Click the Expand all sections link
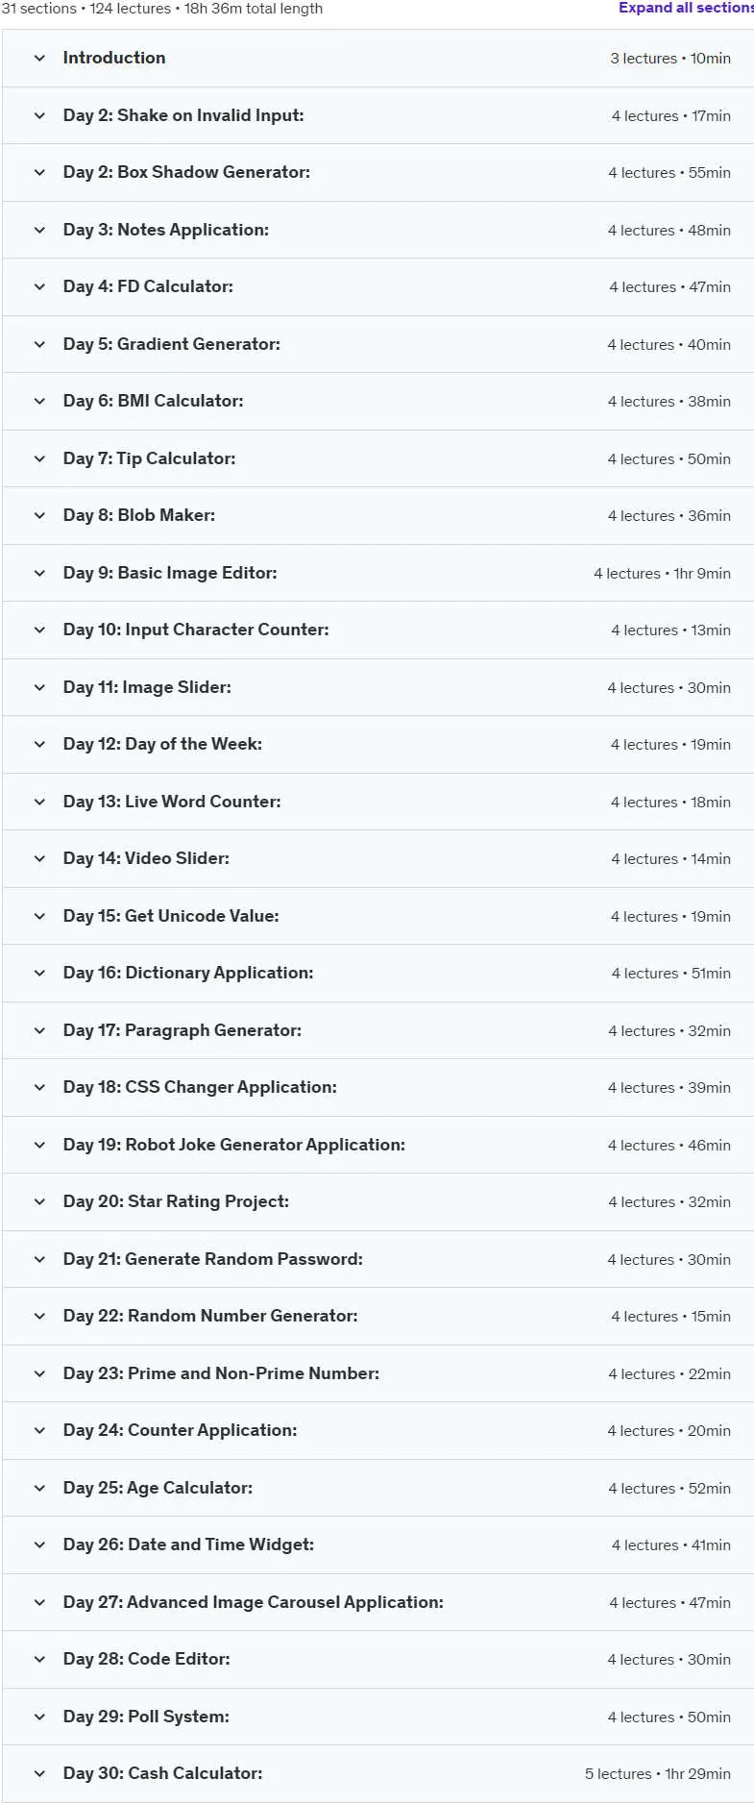754x1804 pixels. [x=686, y=8]
